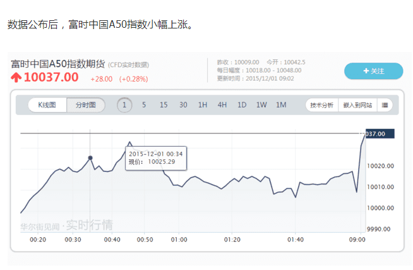Choose the 4H time interval
Image resolution: width=413 pixels, height=270 pixels.
[222, 105]
